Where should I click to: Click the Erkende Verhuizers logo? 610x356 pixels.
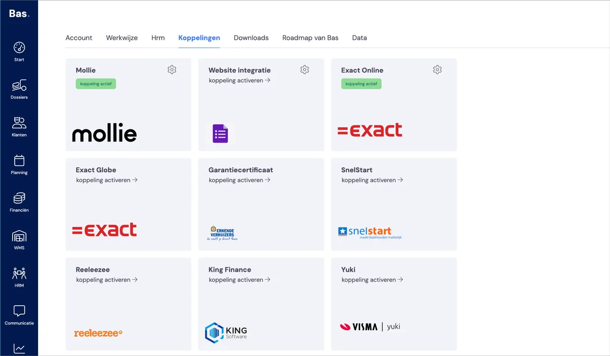tap(223, 233)
